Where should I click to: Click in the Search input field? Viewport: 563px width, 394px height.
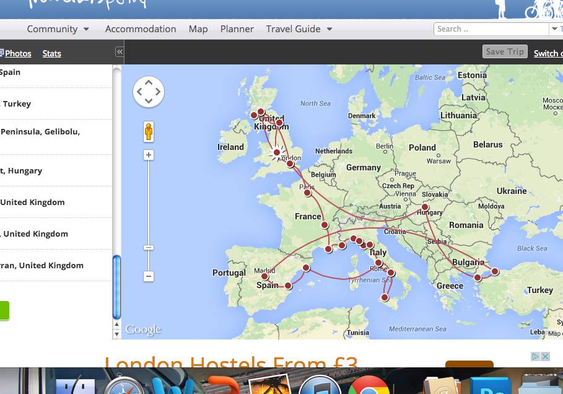click(x=489, y=29)
